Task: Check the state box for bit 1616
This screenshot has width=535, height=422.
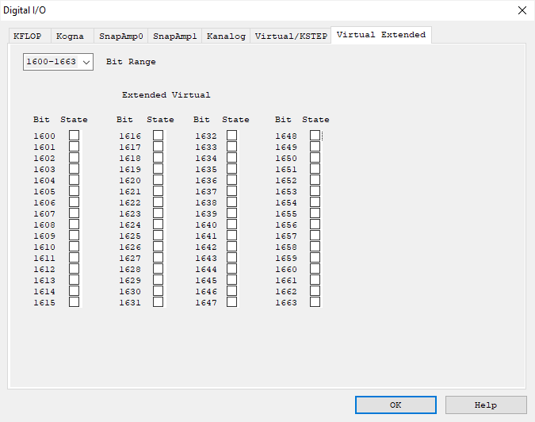Action: 159,136
